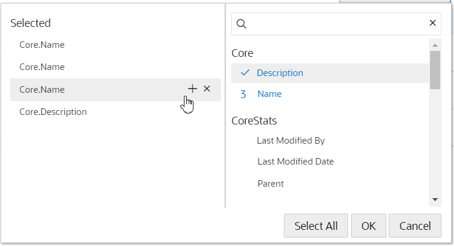Click the Core.Description selected item
Viewport: 454px width, 246px height.
point(53,112)
